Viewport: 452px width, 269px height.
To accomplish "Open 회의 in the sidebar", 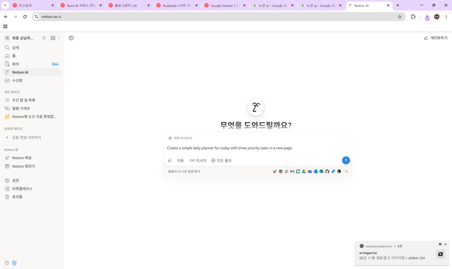I will pyautogui.click(x=32, y=64).
